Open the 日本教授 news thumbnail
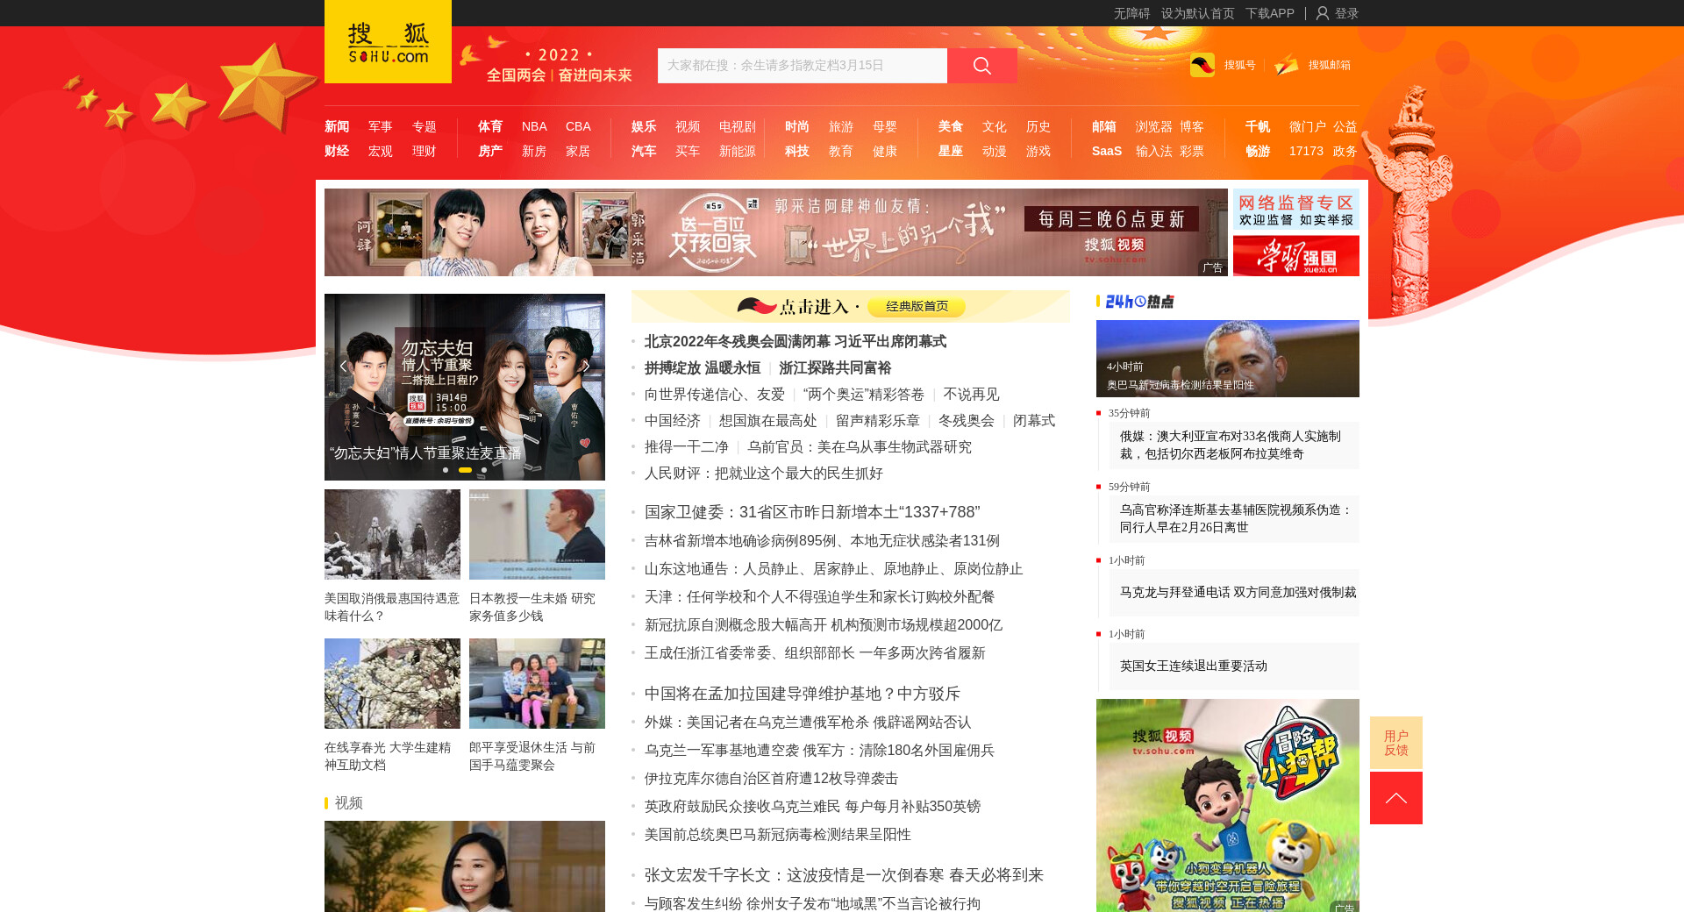The width and height of the screenshot is (1684, 912). 537,534
